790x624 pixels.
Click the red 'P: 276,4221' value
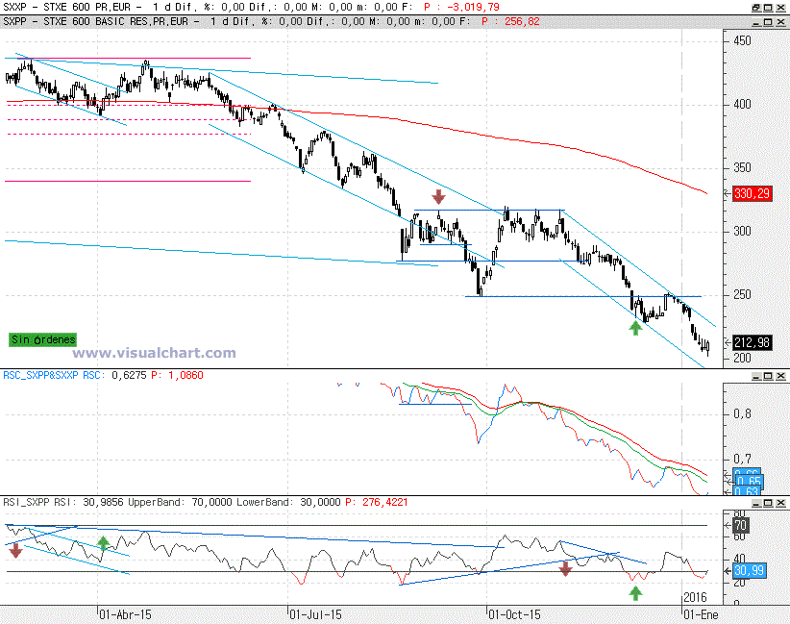point(377,502)
